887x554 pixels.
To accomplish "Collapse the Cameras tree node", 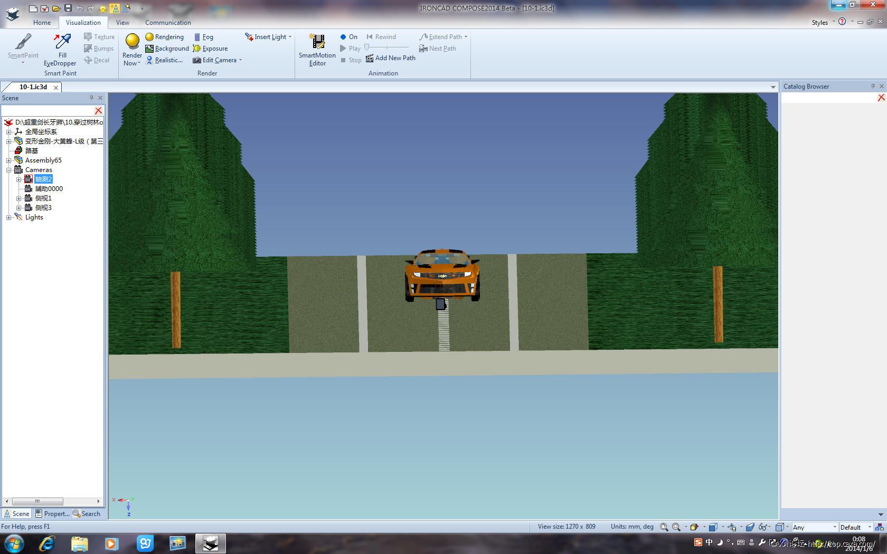I will pyautogui.click(x=8, y=170).
